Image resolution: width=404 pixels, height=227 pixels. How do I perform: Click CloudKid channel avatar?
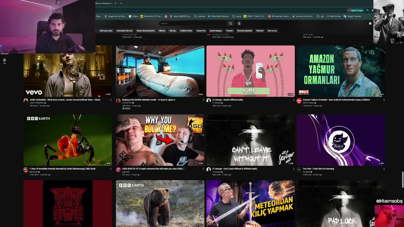(x=299, y=170)
